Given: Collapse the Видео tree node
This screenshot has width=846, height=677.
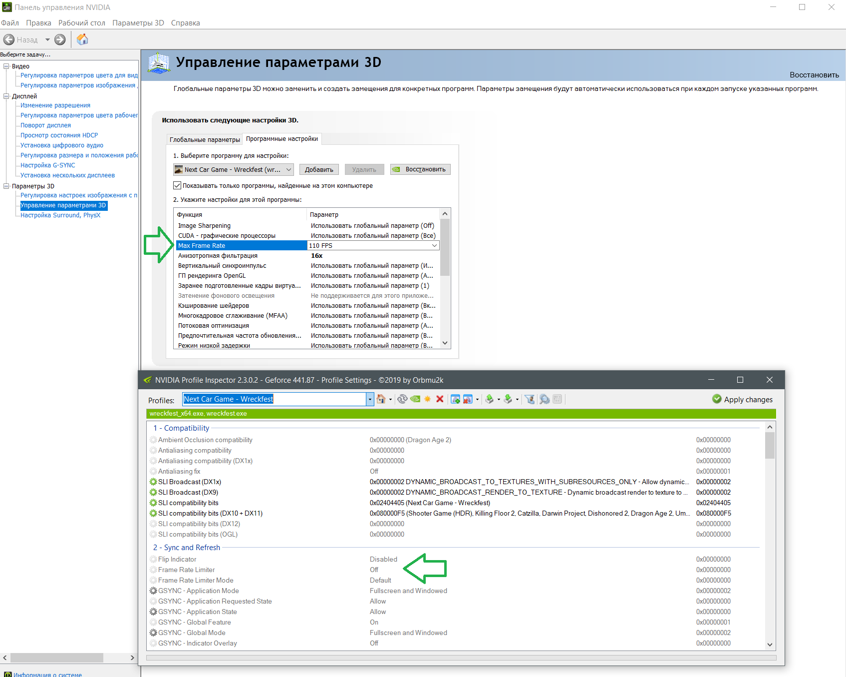Looking at the screenshot, I should pos(6,66).
